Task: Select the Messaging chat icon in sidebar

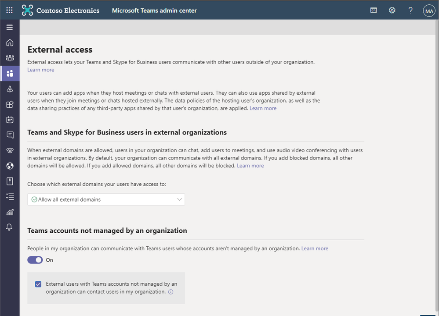Action: (9, 135)
